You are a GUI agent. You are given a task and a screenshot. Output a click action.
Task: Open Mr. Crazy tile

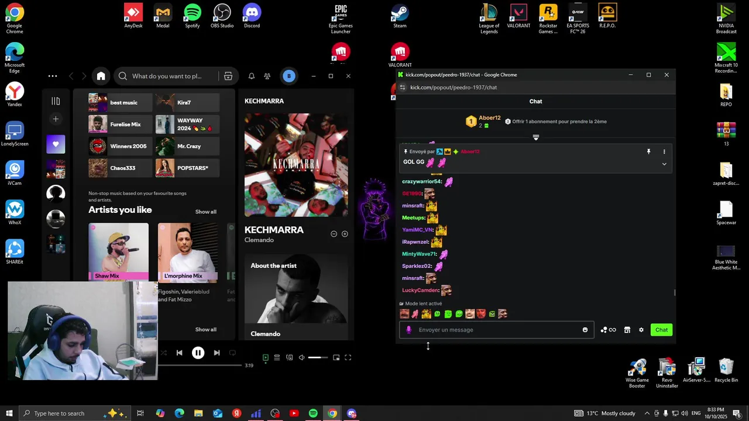point(187,146)
